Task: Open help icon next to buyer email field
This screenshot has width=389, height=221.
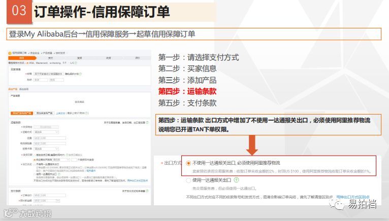Action: click(x=81, y=74)
